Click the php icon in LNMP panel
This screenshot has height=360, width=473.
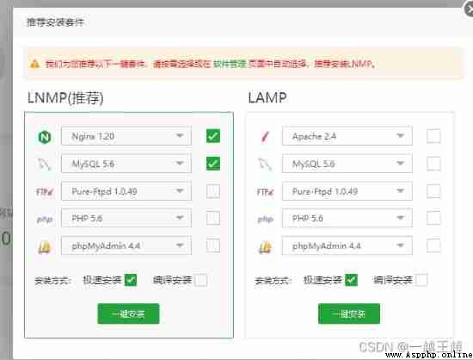(45, 219)
